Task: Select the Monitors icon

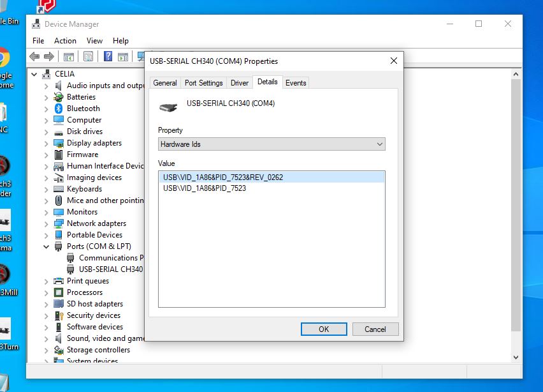Action: pyautogui.click(x=59, y=212)
